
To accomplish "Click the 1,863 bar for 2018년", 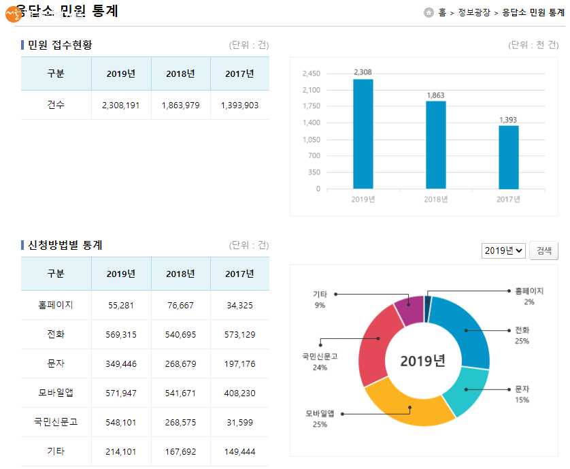I will click(435, 144).
